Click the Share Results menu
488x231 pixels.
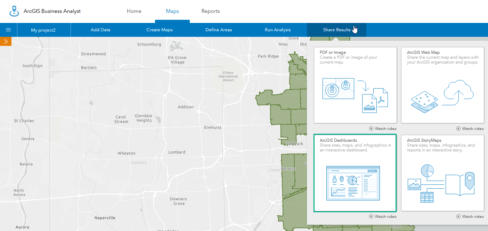(336, 30)
